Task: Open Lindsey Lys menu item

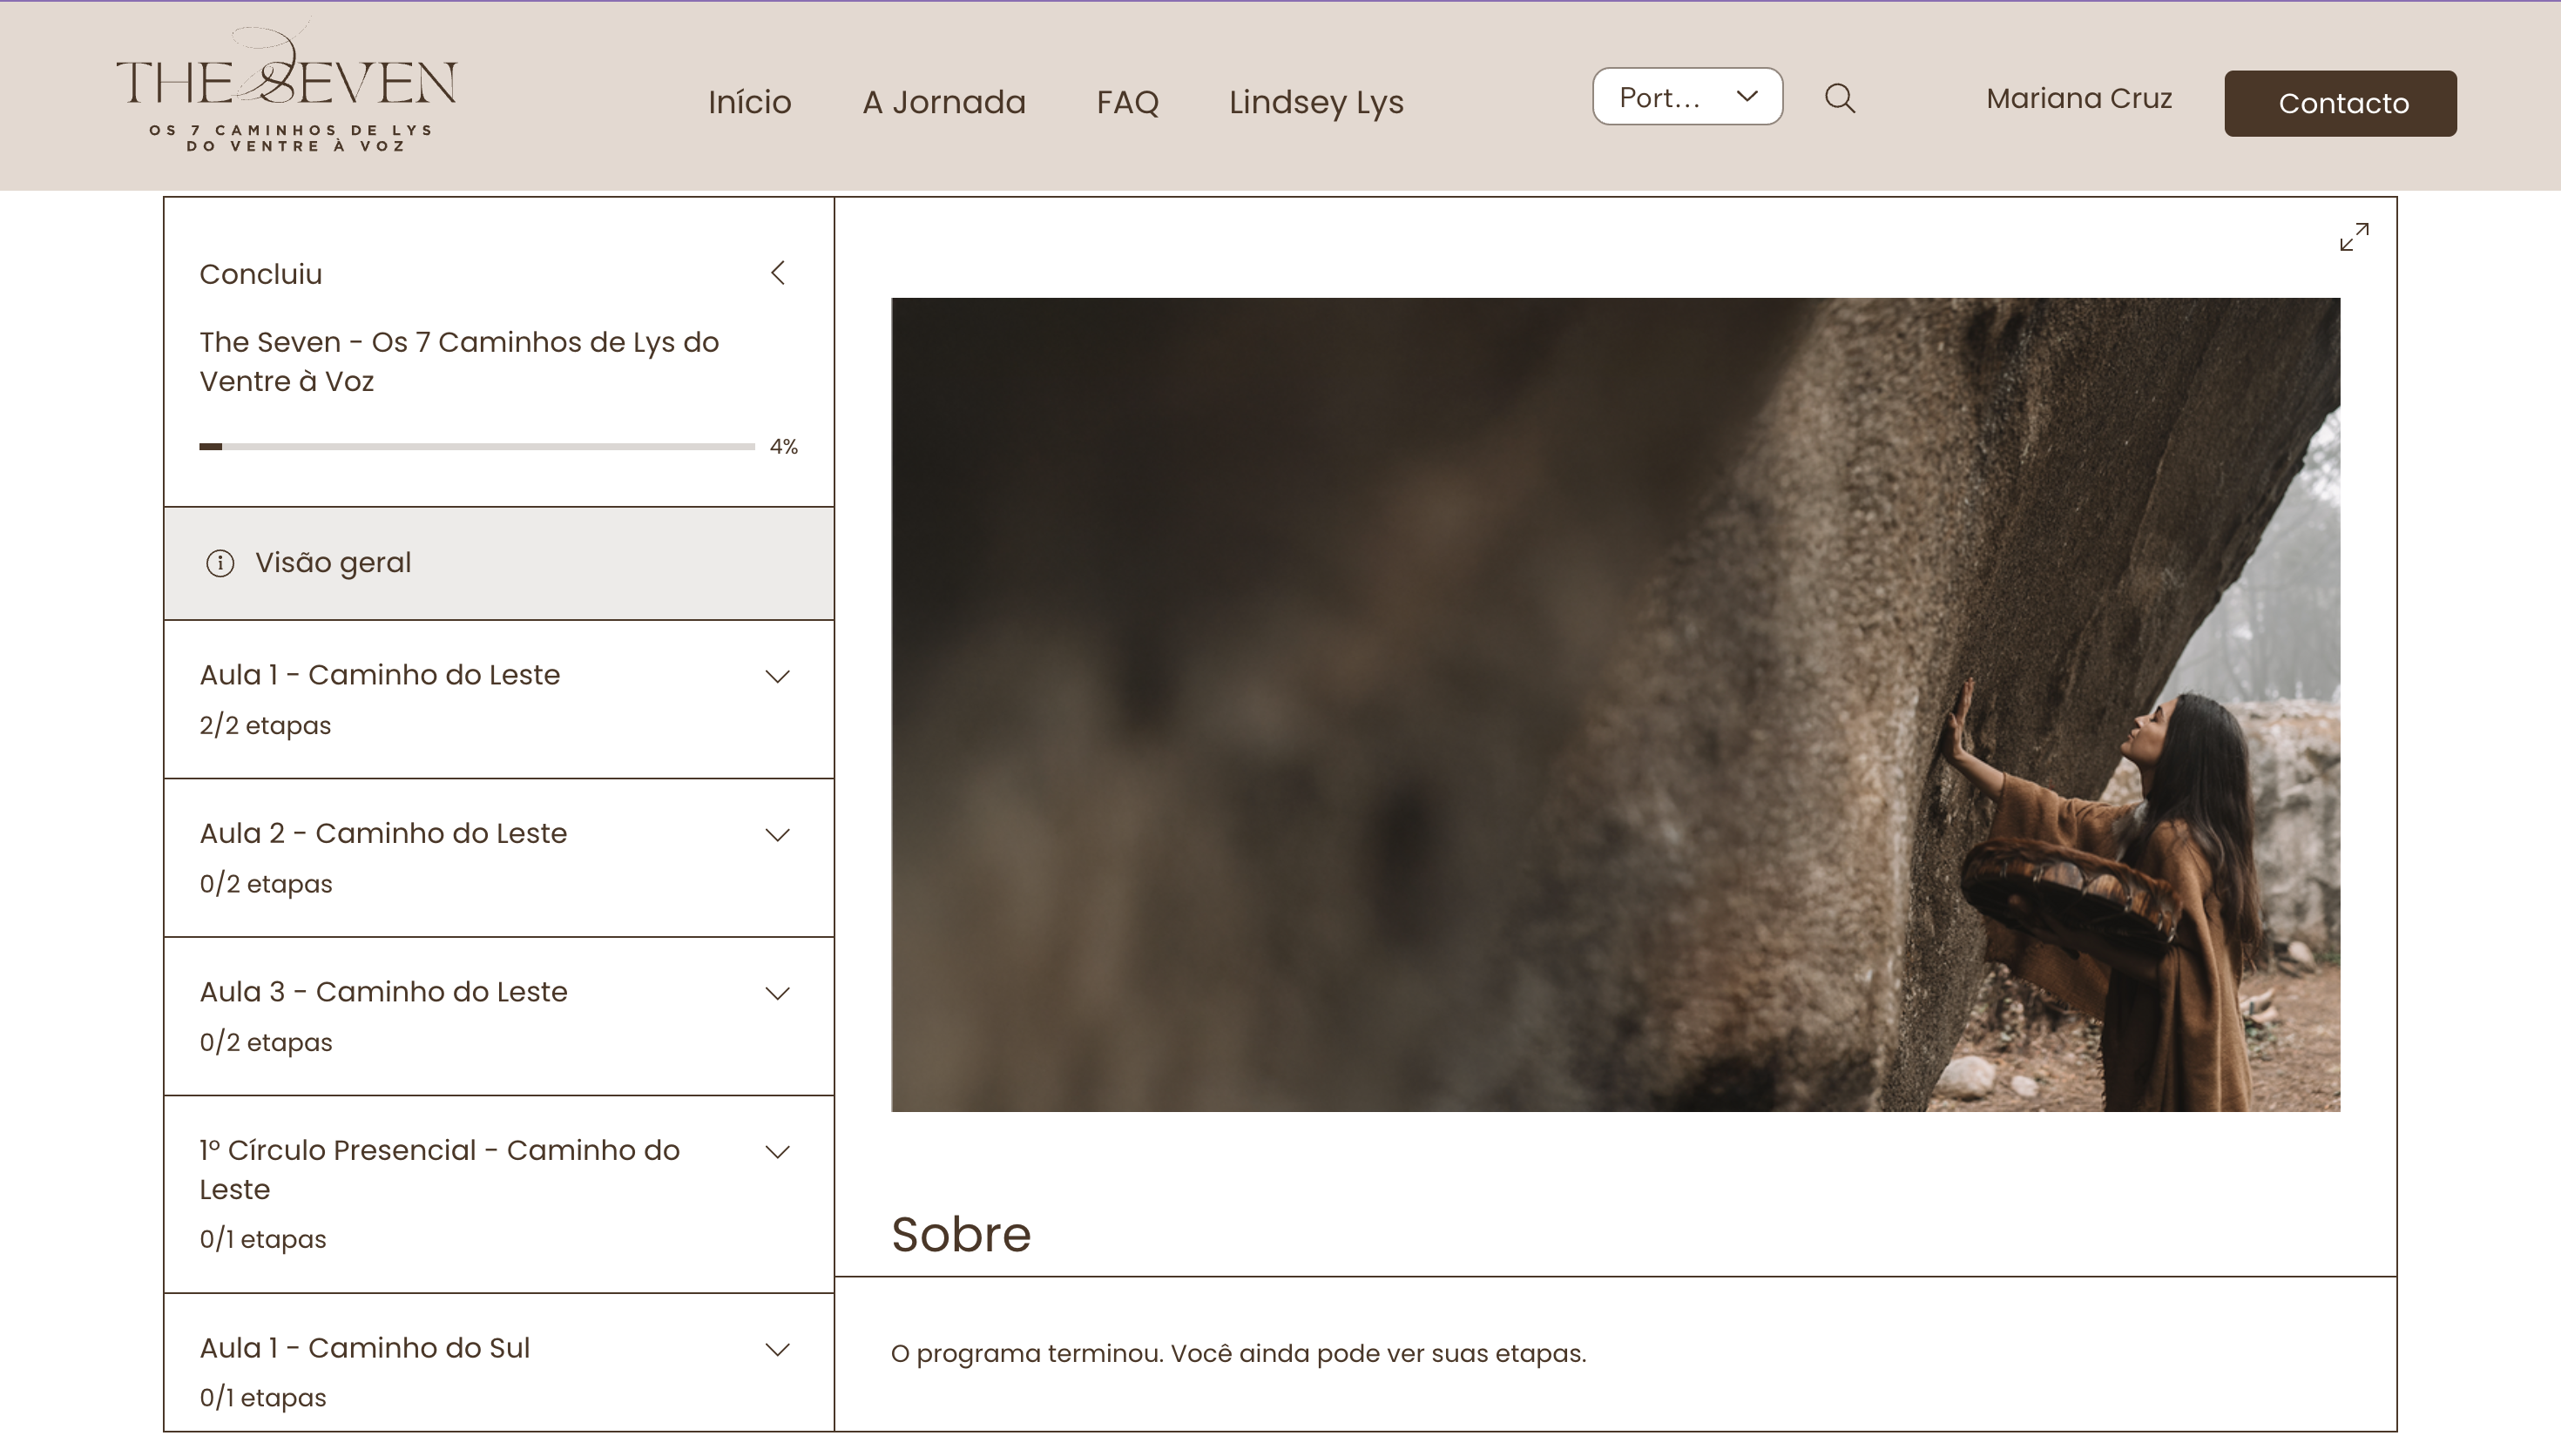Action: click(1316, 102)
